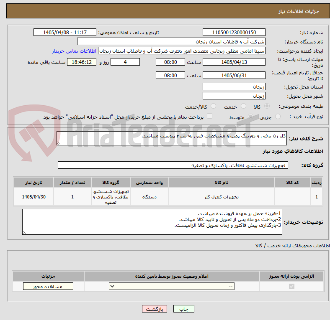Click the goods group cell in row 1
The height and width of the screenshot is (320, 330).
pos(111,197)
